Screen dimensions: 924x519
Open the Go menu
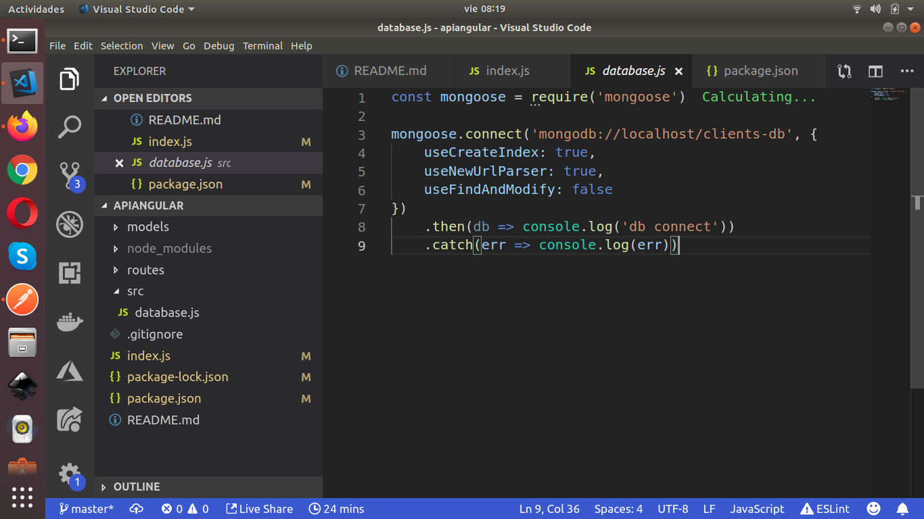189,46
